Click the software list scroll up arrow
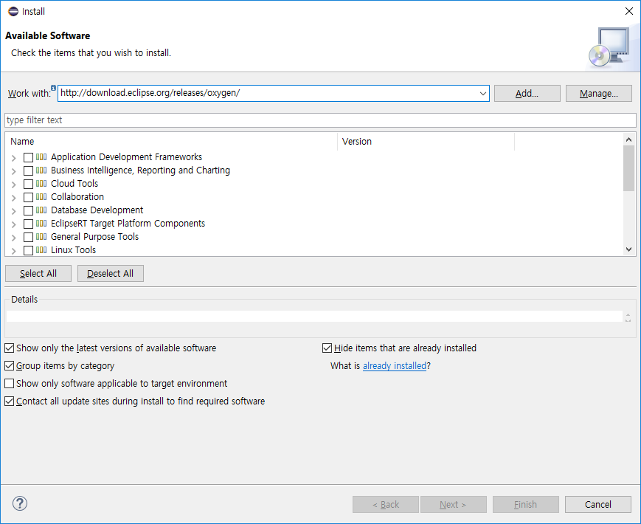641x524 pixels. click(628, 139)
